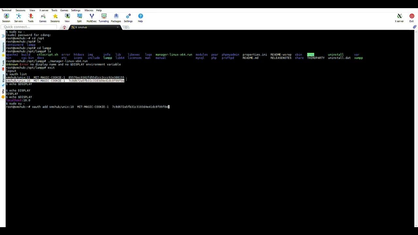Open the Macros sidebar tab

[3, 80]
